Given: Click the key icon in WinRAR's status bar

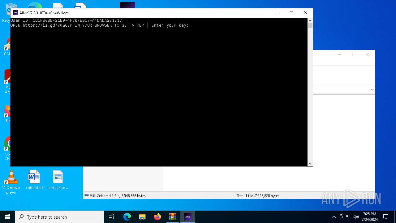Looking at the screenshot, I should coord(93,195).
